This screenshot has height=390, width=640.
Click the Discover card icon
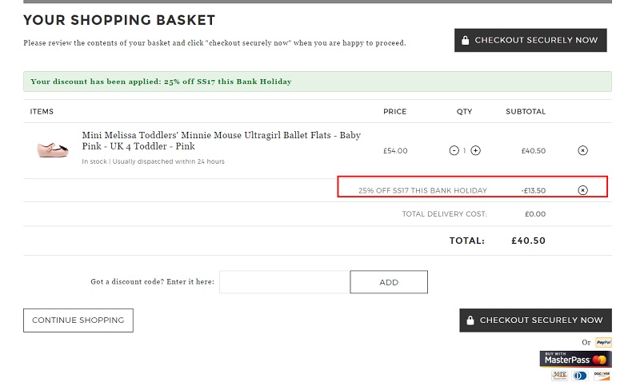tap(602, 376)
